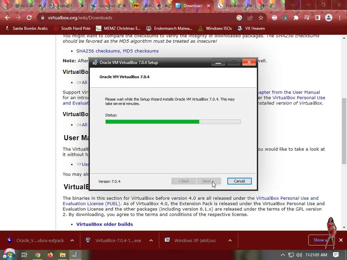Open the media controls icon
The height and width of the screenshot is (260, 347).
coord(307,18)
